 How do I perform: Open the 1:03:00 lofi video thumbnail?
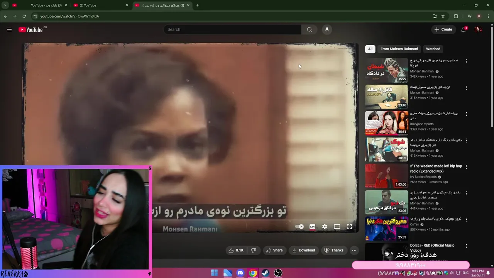coord(386,176)
